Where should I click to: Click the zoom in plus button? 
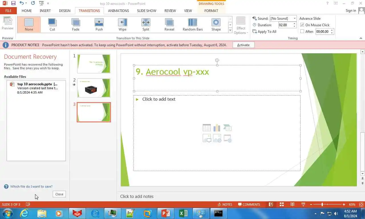tap(344, 204)
